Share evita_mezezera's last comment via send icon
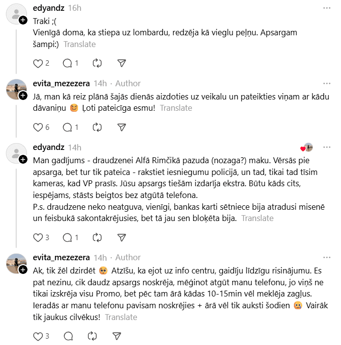 (x=117, y=336)
